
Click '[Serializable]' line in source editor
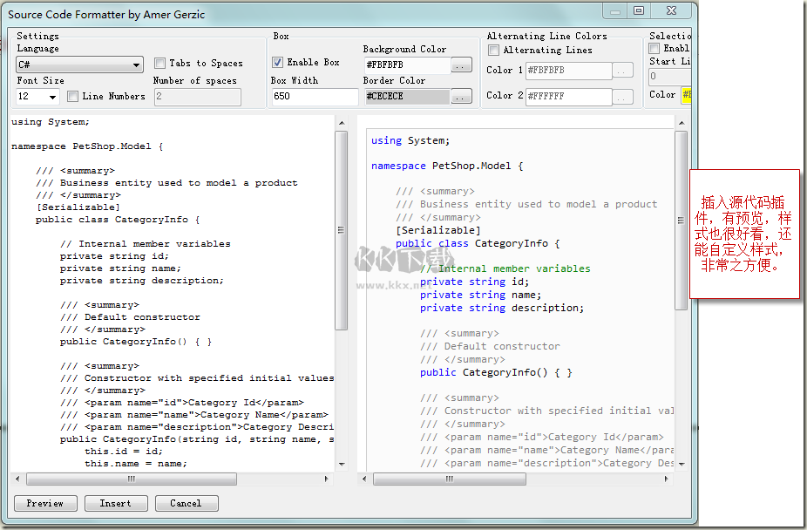coord(78,207)
